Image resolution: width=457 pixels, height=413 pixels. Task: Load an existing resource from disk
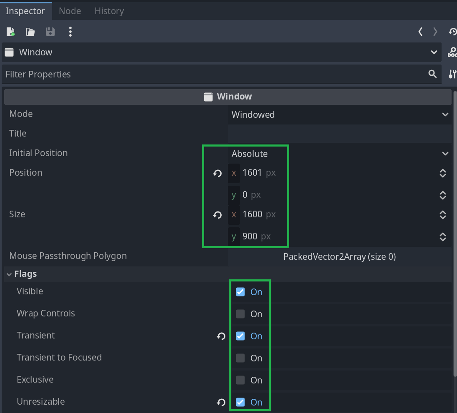pos(30,32)
